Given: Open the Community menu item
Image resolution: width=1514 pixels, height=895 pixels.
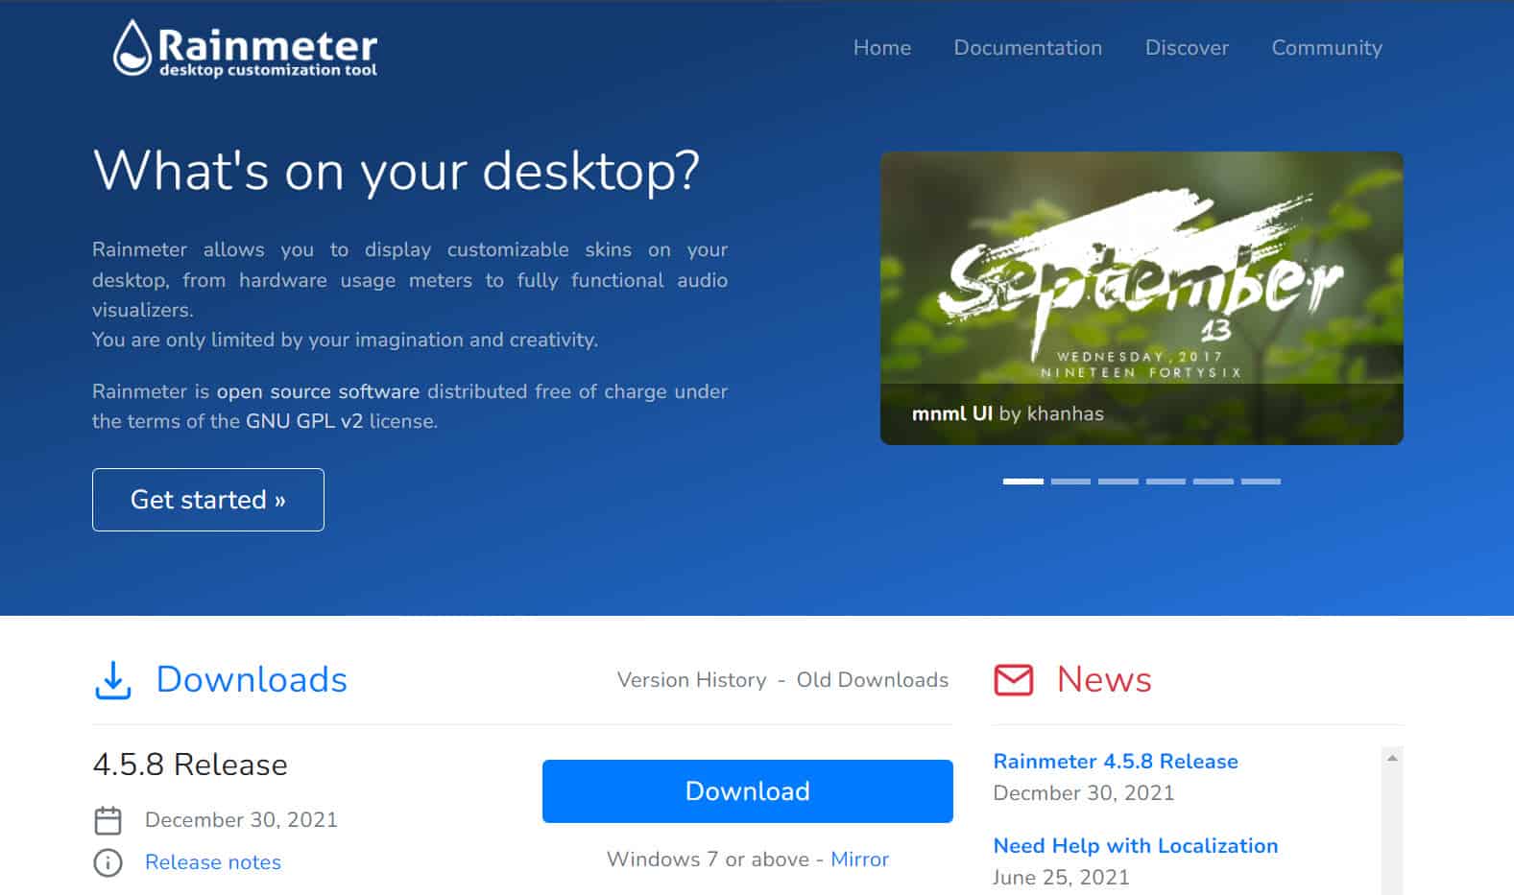Looking at the screenshot, I should pos(1327,48).
